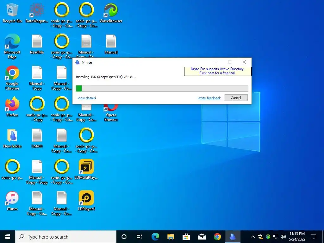
Task: Open Windows Security tray icon
Action: point(260,237)
